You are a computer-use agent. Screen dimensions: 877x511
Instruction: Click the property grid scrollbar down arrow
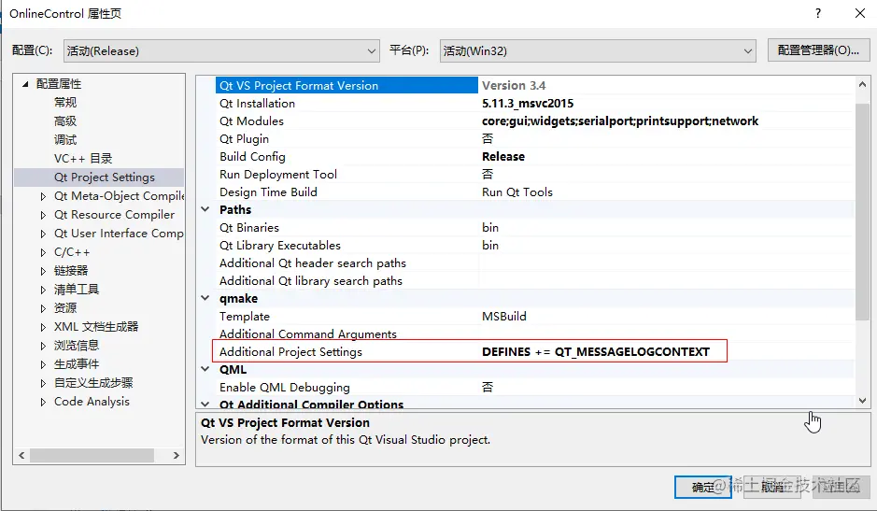click(862, 401)
